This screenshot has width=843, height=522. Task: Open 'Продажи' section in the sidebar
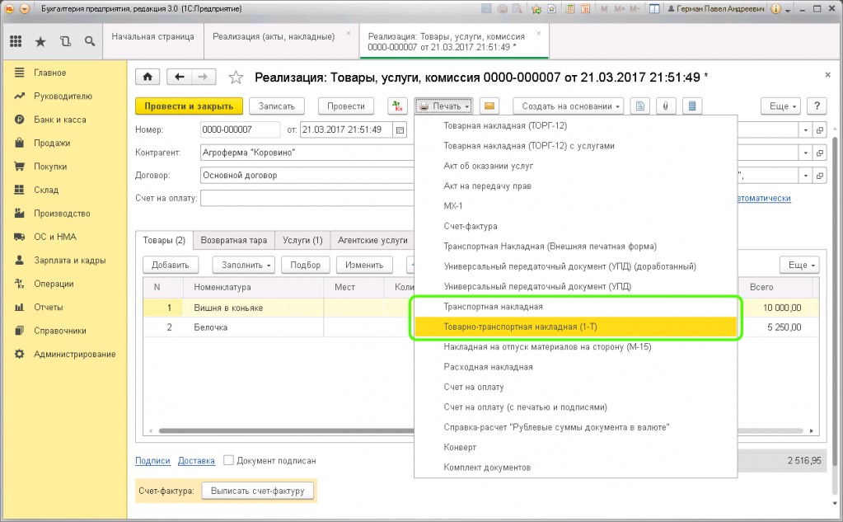51,143
